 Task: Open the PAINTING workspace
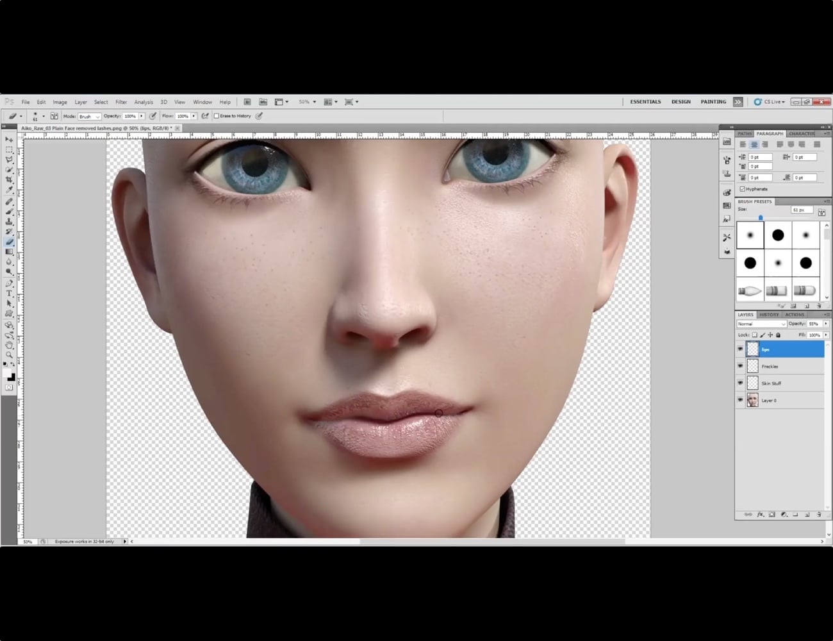713,101
